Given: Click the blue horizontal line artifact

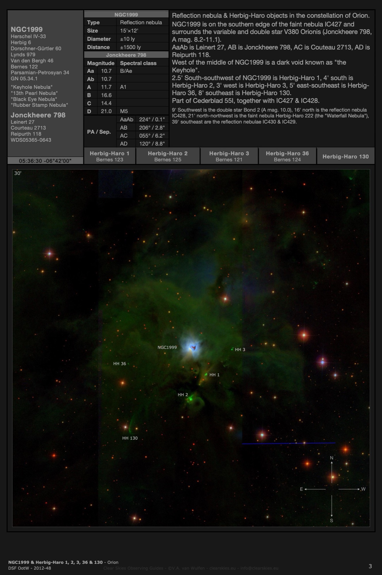Looking at the screenshot, I should [x=289, y=443].
